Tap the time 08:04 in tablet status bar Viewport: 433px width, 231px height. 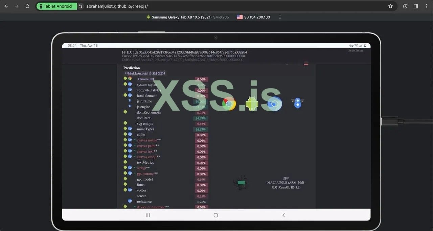72,45
